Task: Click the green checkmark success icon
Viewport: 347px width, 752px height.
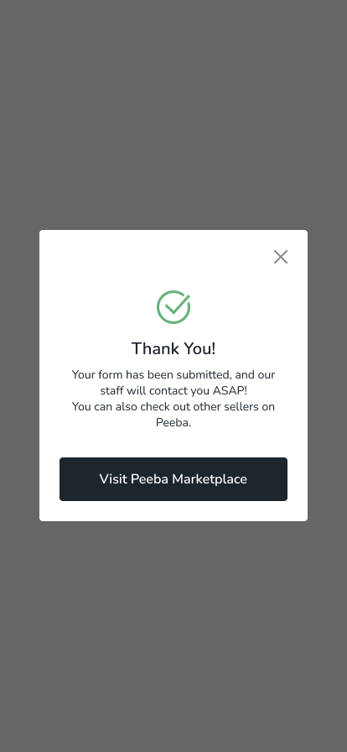Action: point(173,307)
